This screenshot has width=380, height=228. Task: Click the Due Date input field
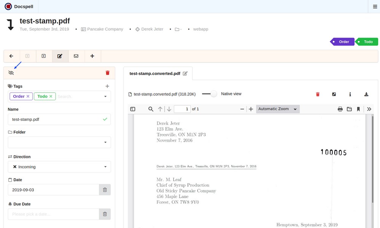(x=54, y=214)
